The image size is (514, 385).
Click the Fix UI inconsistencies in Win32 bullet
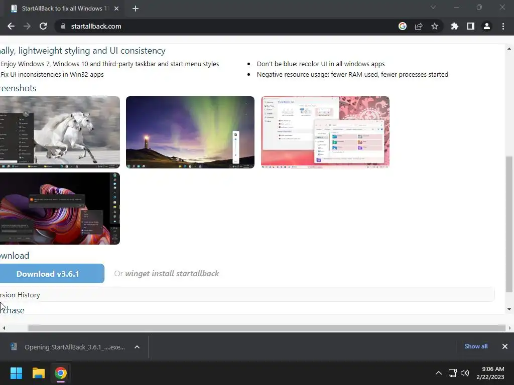tap(52, 74)
